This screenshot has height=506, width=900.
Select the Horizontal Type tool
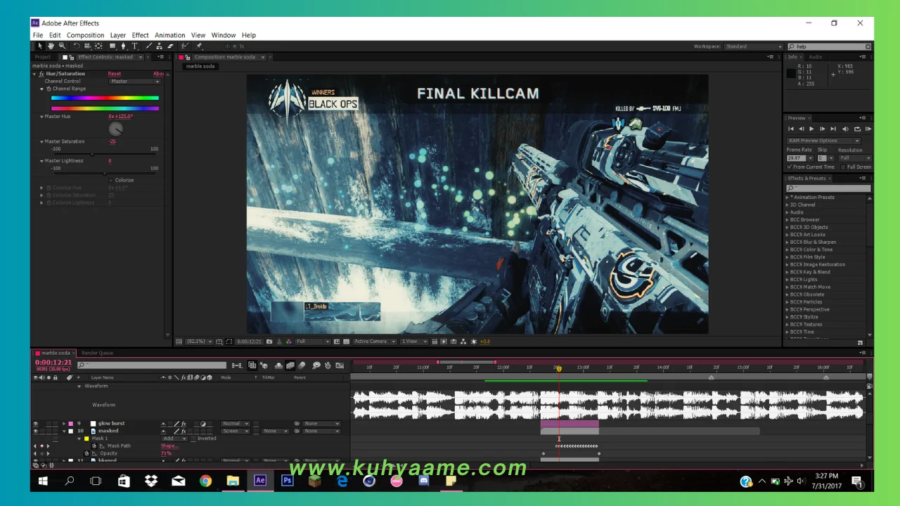click(x=135, y=46)
